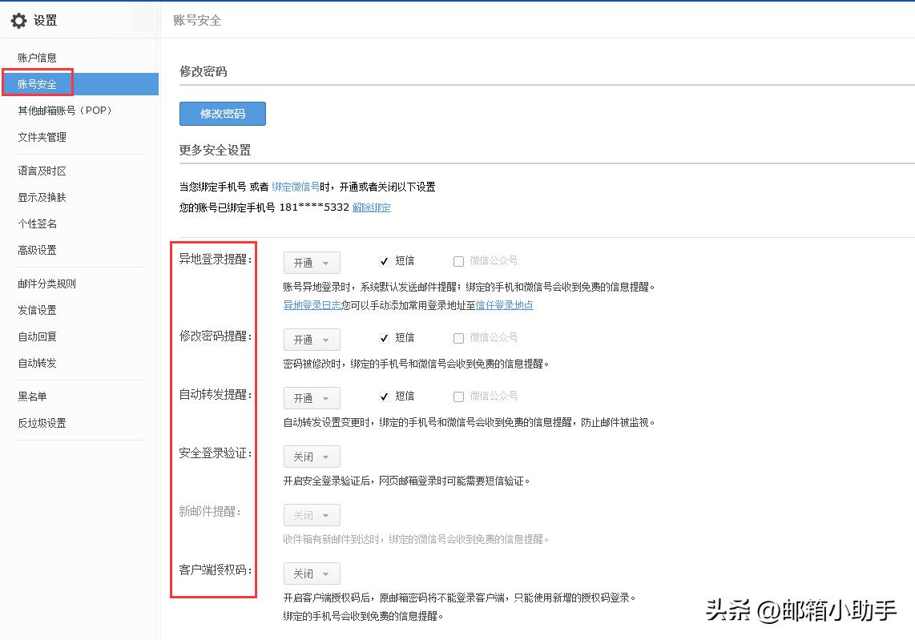Viewport: 915px width, 640px height.
Task: Open the 安全登录验证 关闭 dropdown
Action: click(312, 456)
